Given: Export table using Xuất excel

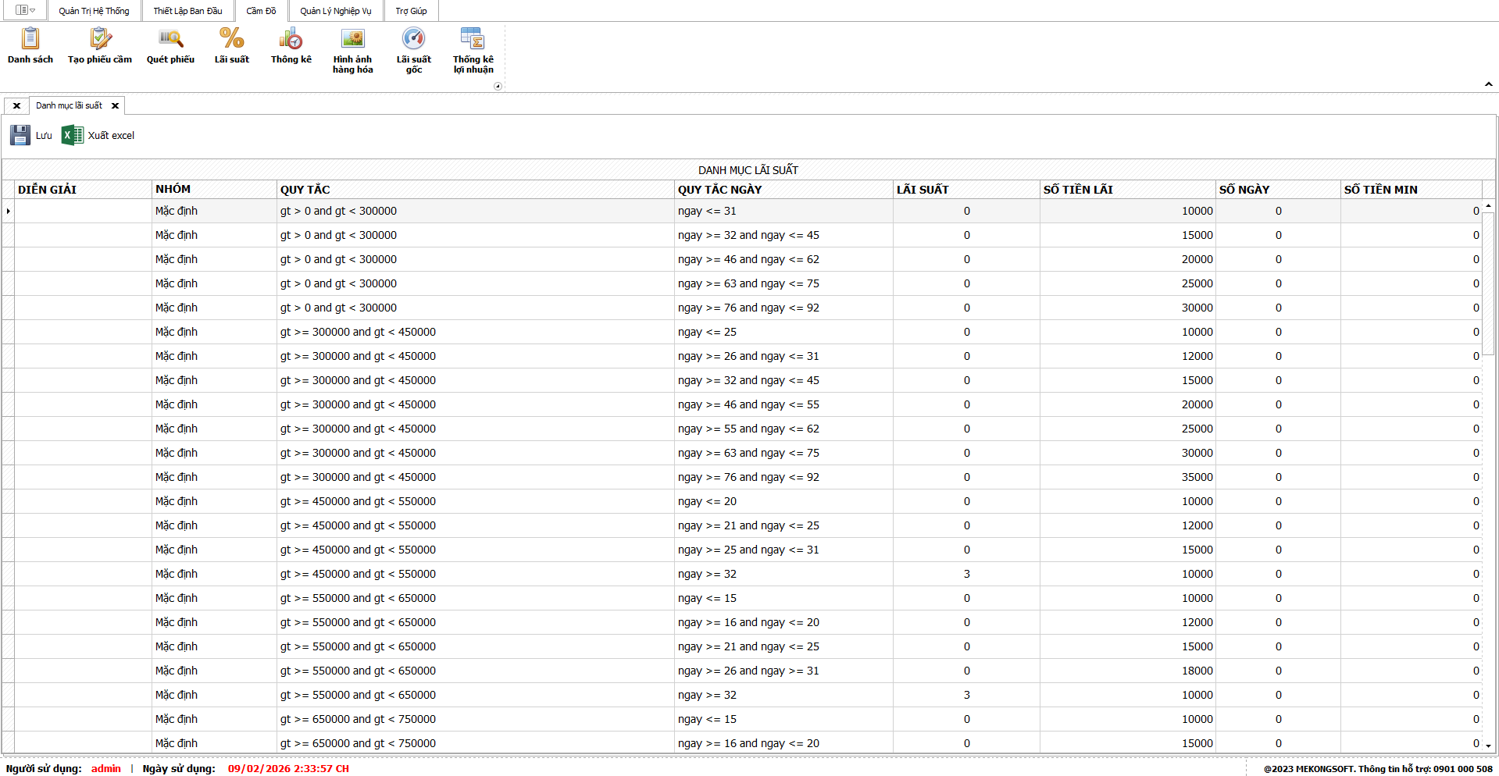Looking at the screenshot, I should click(98, 135).
